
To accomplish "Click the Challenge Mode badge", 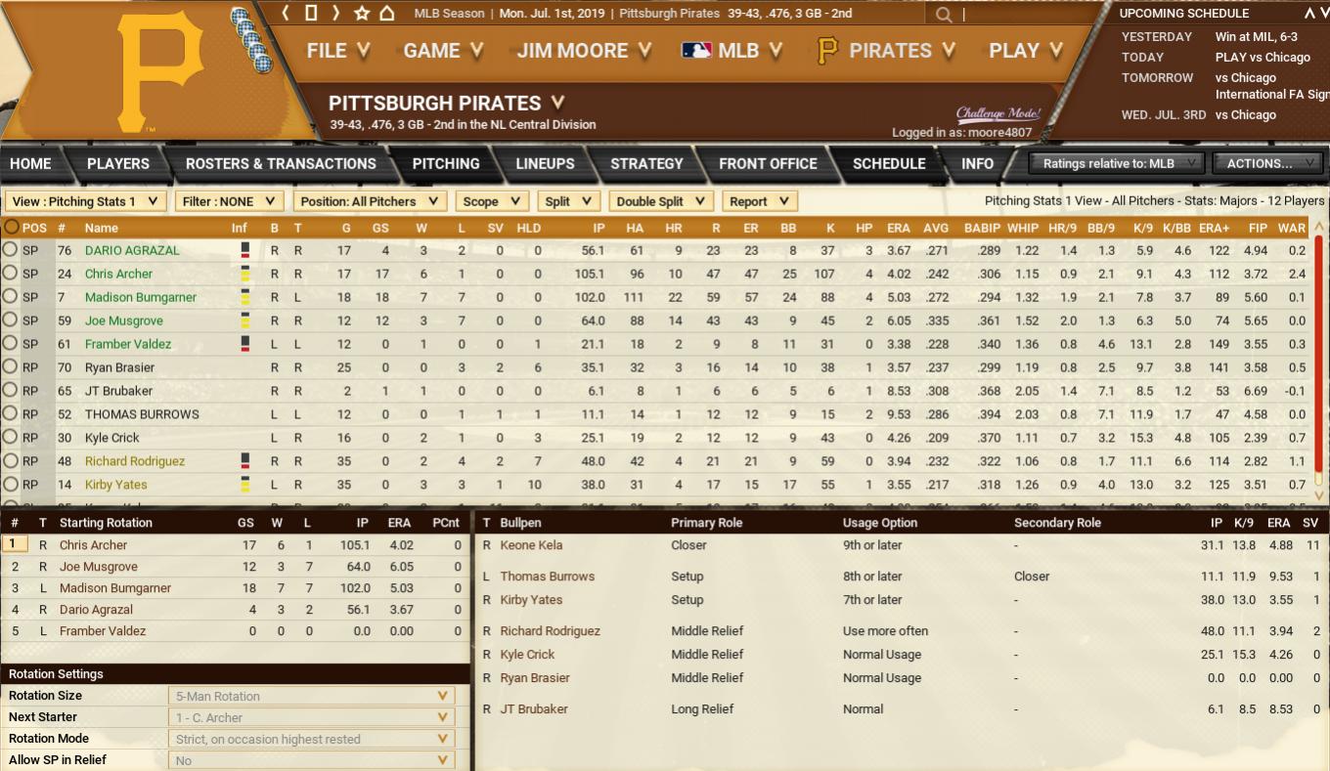I will click(998, 113).
